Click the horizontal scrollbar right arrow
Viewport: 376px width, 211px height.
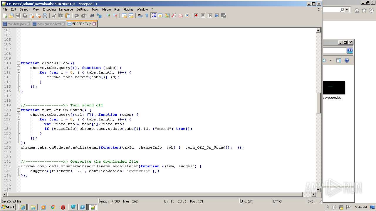(313, 195)
